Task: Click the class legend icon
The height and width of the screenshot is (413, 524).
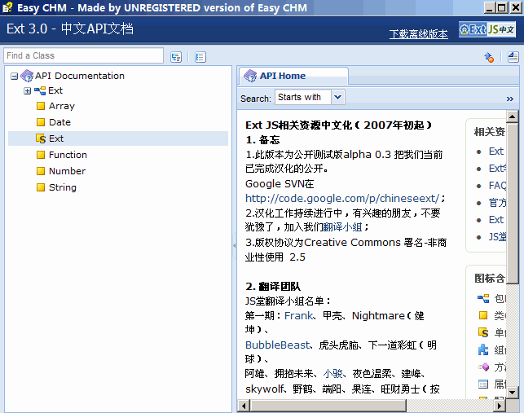Action: (x=483, y=315)
